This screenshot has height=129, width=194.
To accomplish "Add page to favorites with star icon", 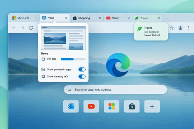I will (172, 28).
